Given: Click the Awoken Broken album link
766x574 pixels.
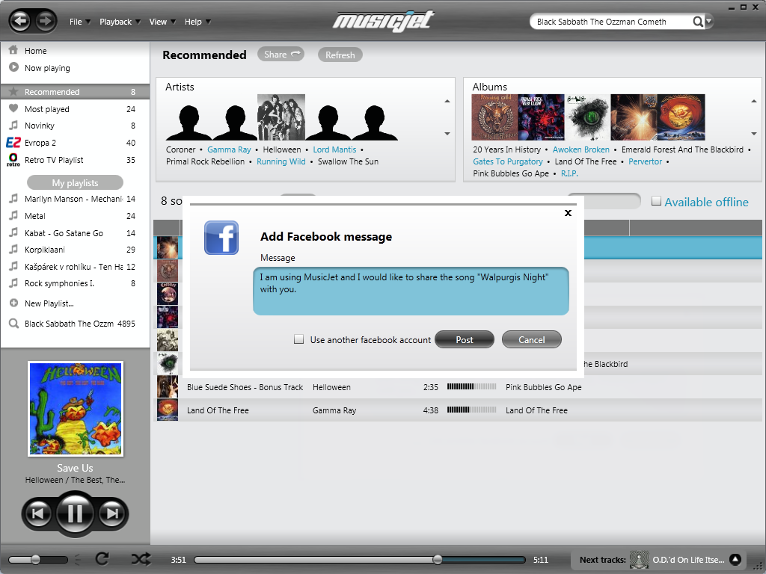Looking at the screenshot, I should coord(580,149).
